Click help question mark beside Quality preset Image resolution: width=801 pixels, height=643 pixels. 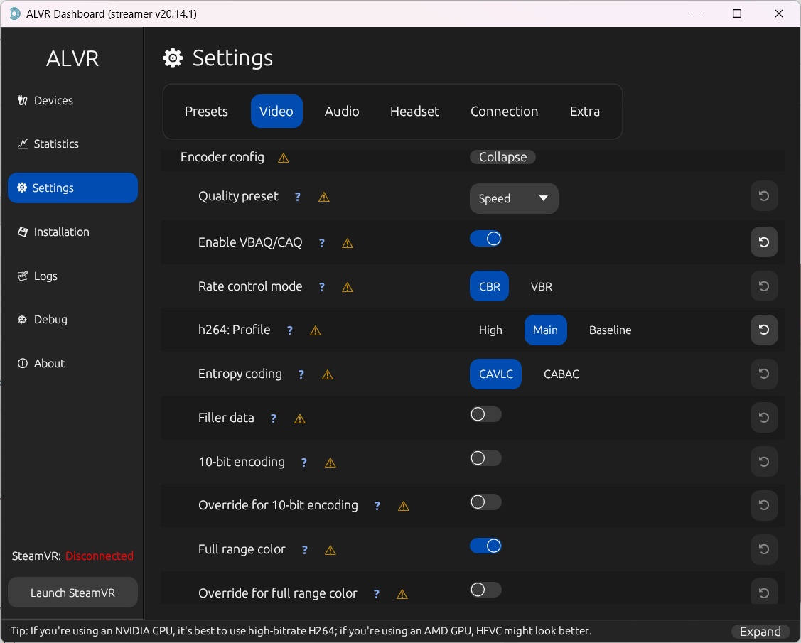298,197
